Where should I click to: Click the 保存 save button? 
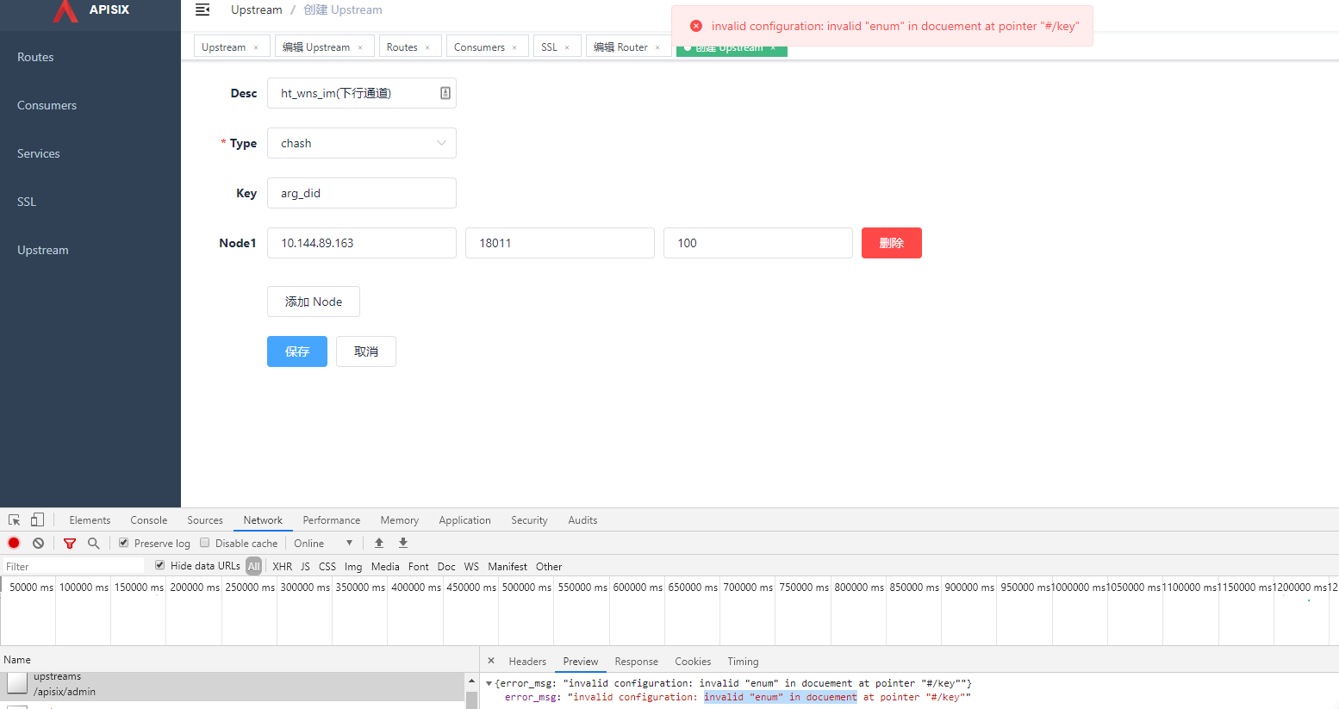pyautogui.click(x=296, y=351)
